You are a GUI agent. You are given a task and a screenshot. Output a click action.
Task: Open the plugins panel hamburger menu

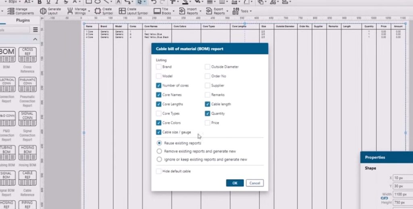35,30
